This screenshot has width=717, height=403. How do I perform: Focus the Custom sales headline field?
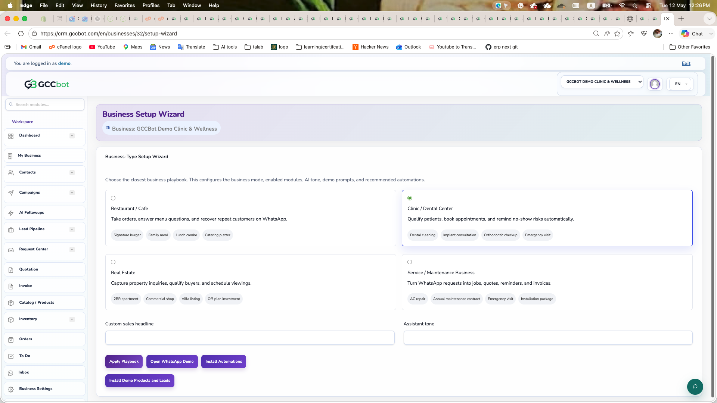(x=250, y=338)
